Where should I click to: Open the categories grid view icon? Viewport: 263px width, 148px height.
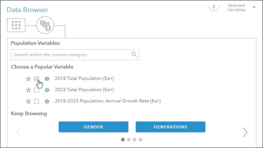(16, 24)
